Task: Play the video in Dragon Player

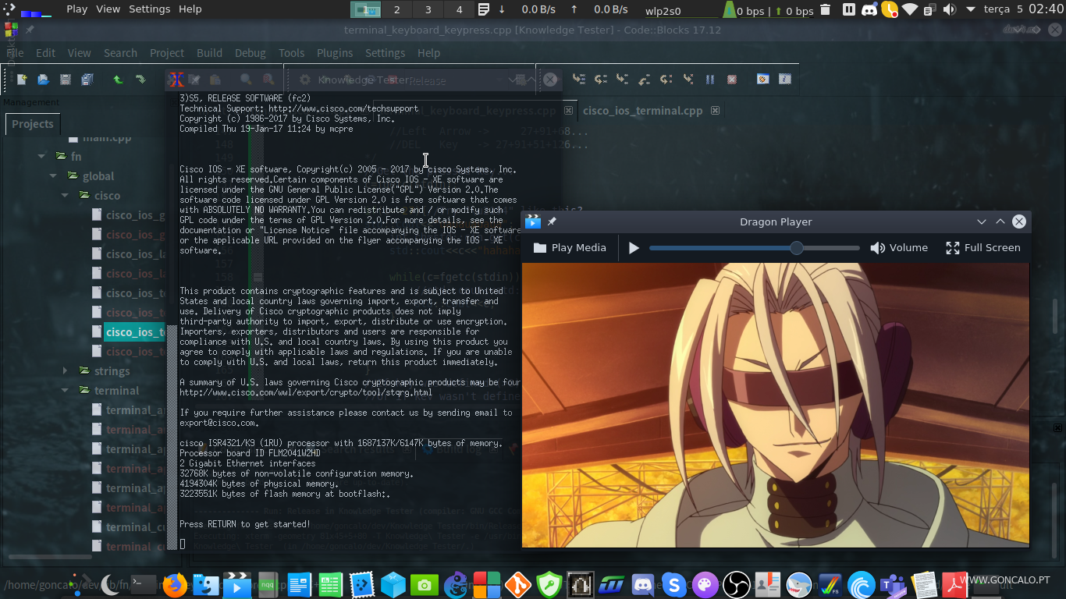Action: coord(634,248)
